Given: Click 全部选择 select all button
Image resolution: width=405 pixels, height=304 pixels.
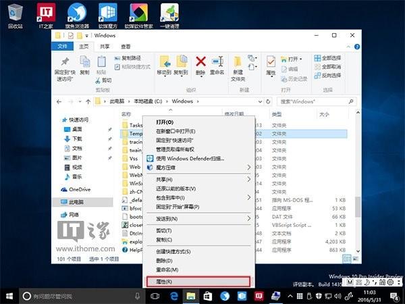Looking at the screenshot, I should (x=327, y=58).
